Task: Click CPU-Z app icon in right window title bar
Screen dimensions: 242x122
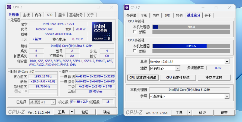Action: click(x=127, y=7)
